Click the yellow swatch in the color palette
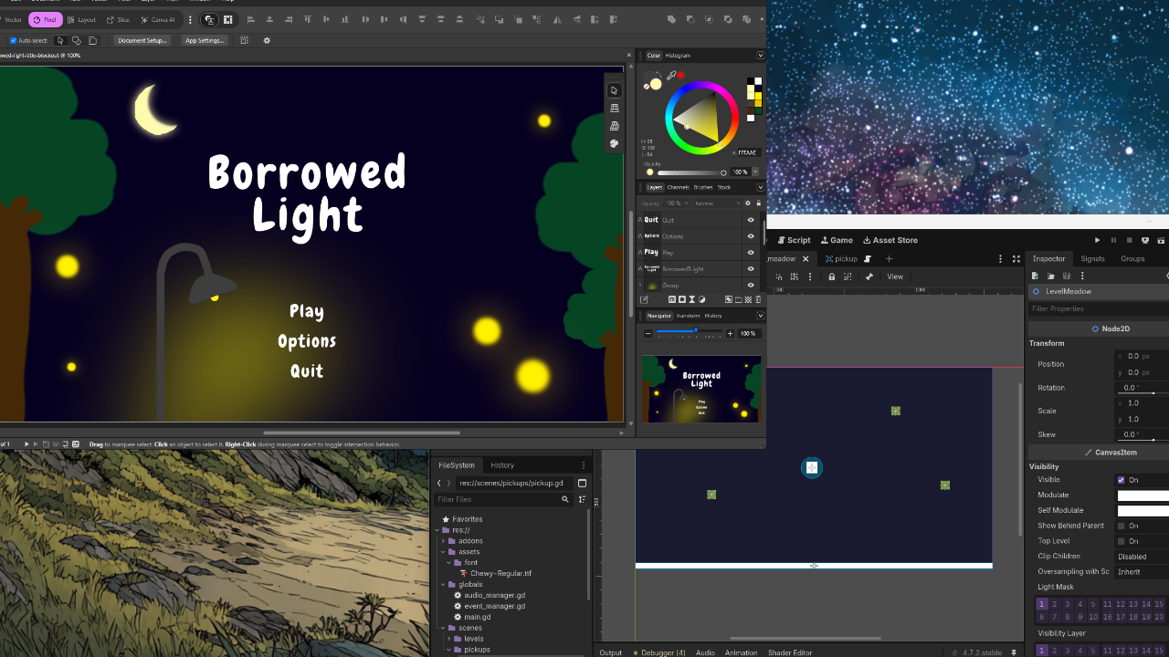 pos(758,96)
